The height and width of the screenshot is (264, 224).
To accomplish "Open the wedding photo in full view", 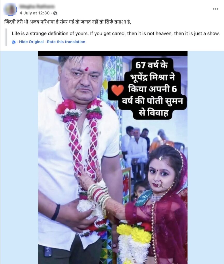I will tap(113, 158).
